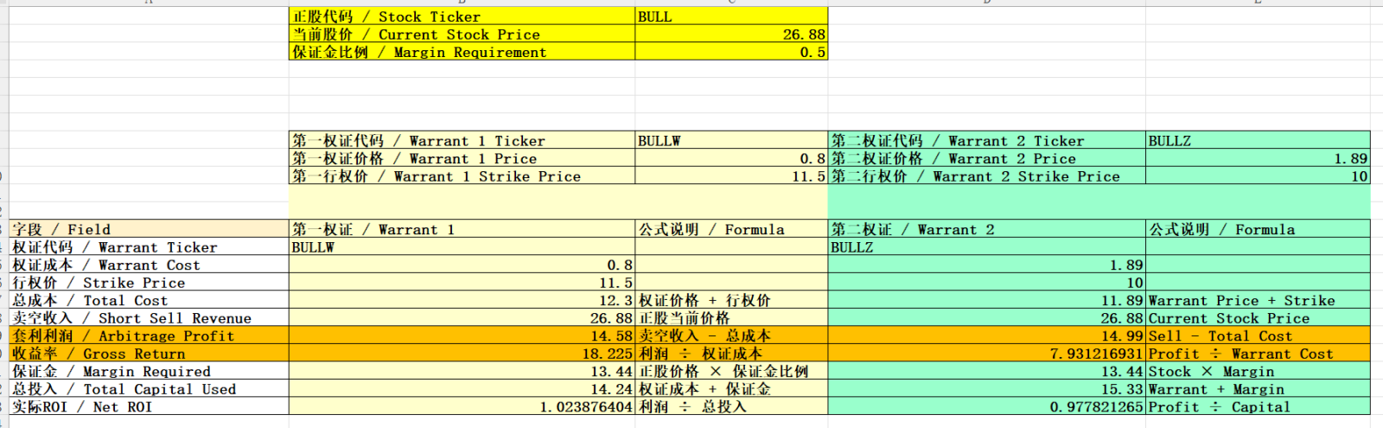Select the 'Warrant 1 Ticker' label cell

[x=462, y=141]
